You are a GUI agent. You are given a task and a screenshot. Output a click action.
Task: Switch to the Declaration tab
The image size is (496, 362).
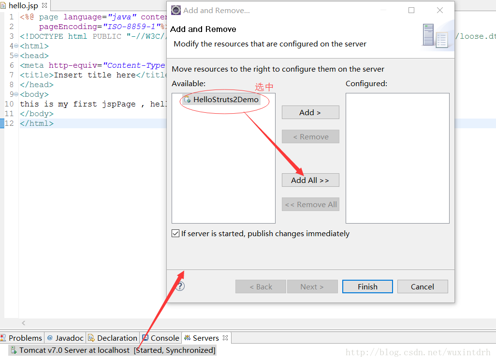(x=113, y=338)
